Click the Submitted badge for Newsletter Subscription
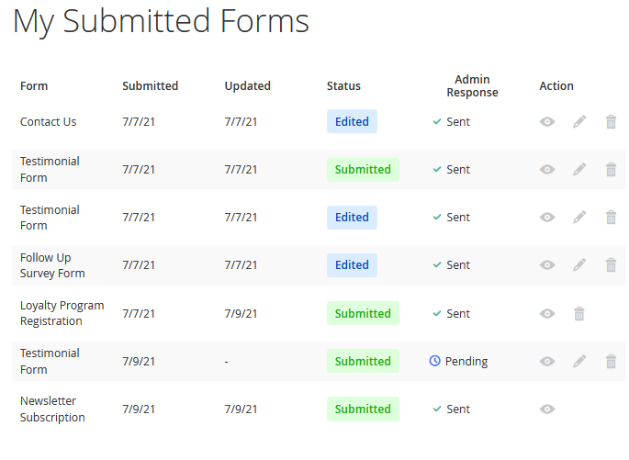 pyautogui.click(x=363, y=410)
